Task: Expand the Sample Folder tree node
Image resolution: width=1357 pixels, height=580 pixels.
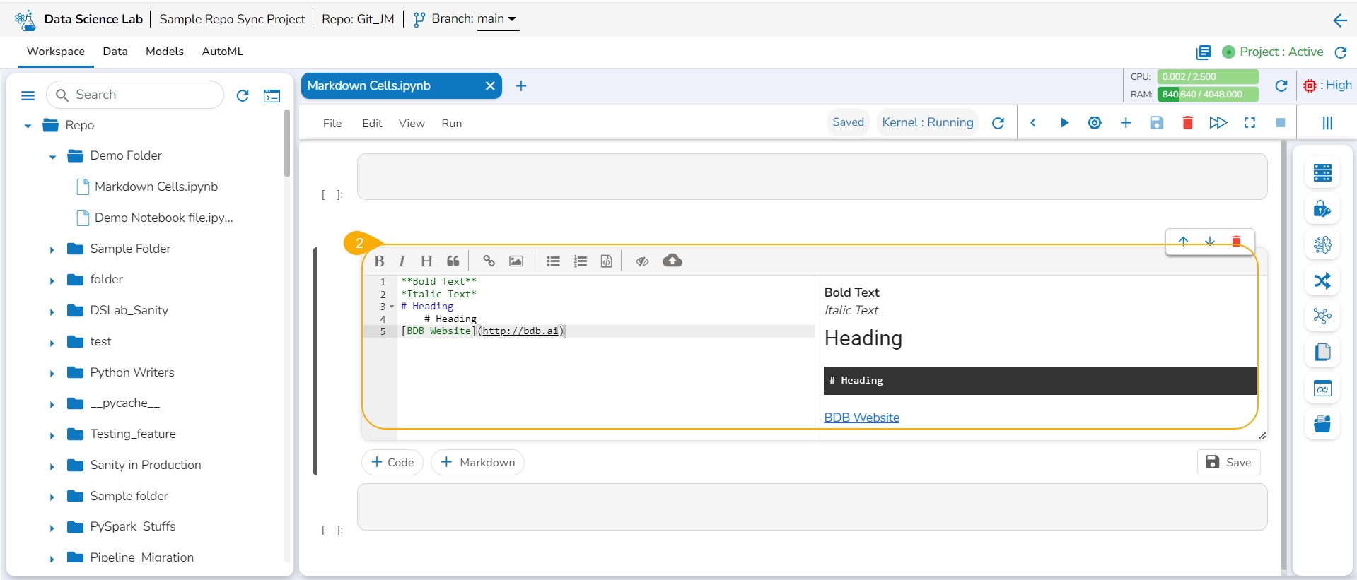Action: pos(52,250)
